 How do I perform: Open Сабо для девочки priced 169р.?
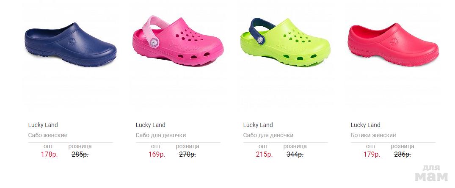pos(161,135)
